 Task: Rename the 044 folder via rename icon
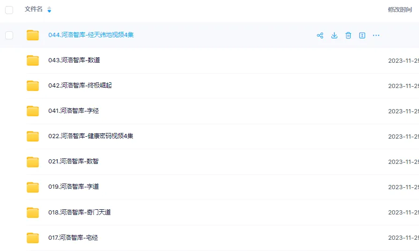[x=362, y=35]
